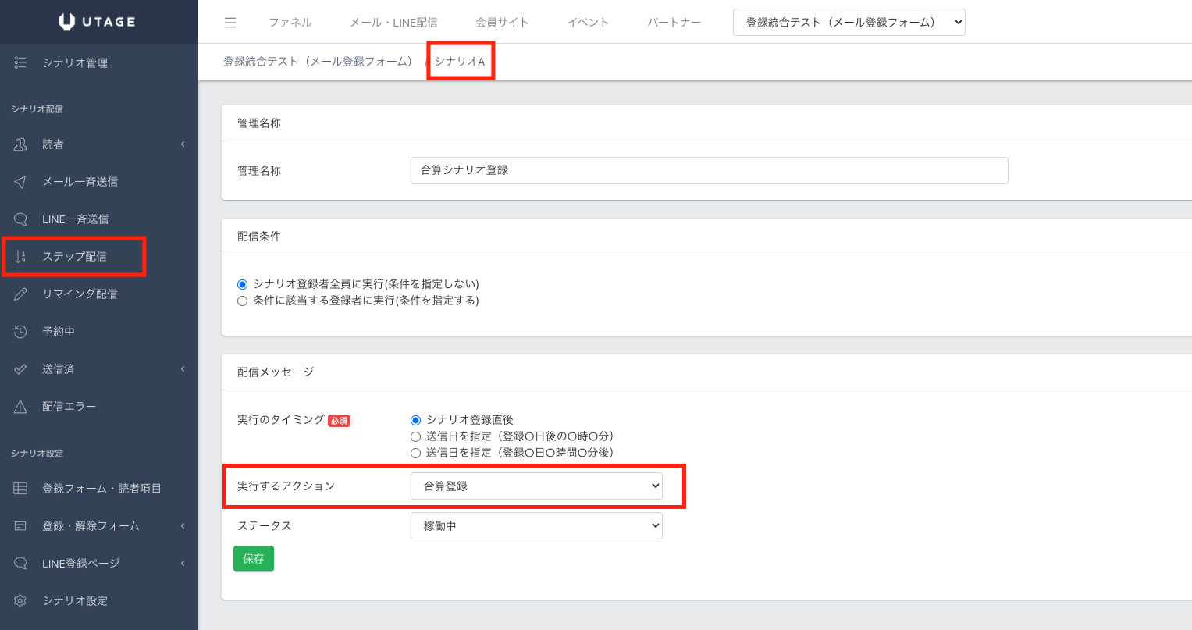Click the 読者 people icon in sidebar
The height and width of the screenshot is (630, 1192).
coord(21,144)
